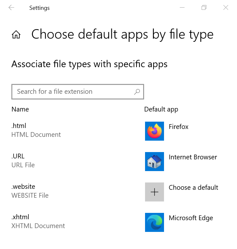The image size is (237, 249).
Task: Select the Internet Browser default label
Action: pyautogui.click(x=193, y=157)
